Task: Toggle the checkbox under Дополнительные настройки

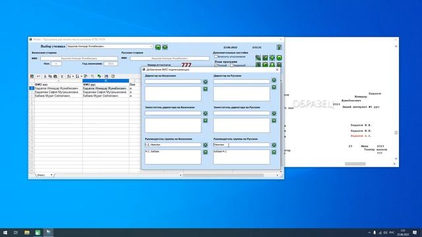Action: click(x=216, y=57)
